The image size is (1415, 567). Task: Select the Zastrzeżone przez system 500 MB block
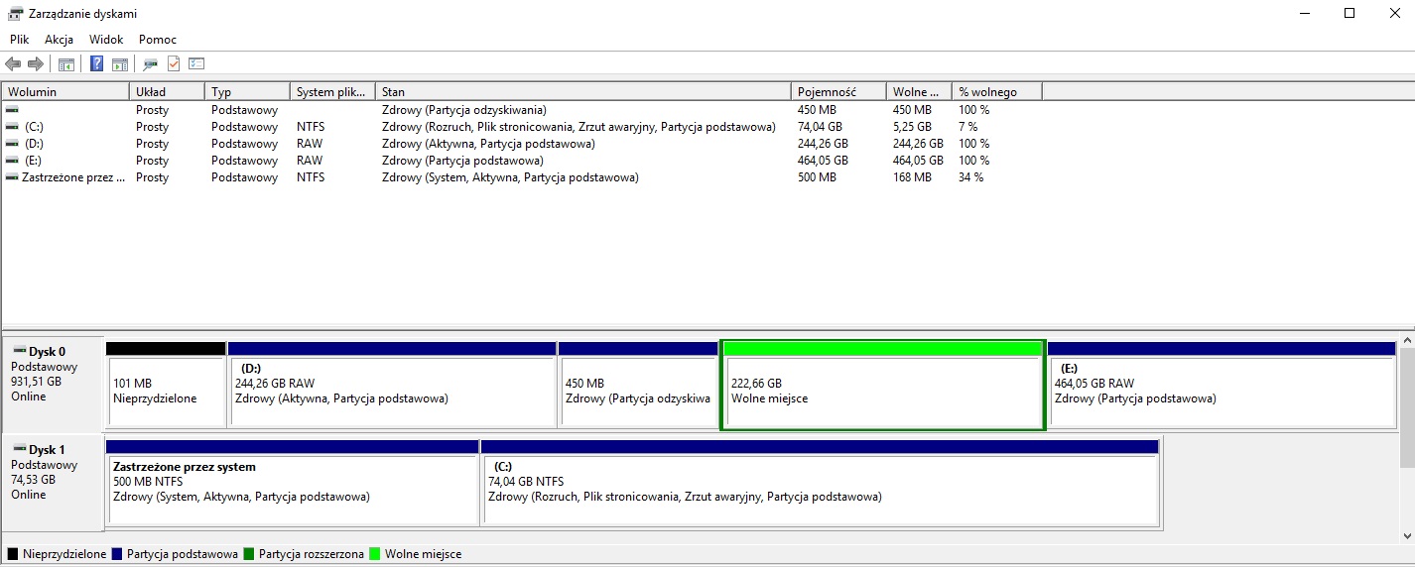pyautogui.click(x=293, y=483)
